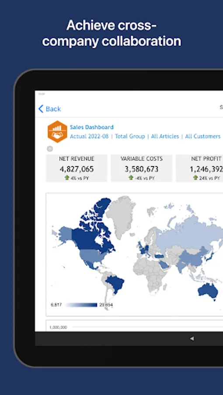Click the 3,580,673 variable costs value

(142, 169)
